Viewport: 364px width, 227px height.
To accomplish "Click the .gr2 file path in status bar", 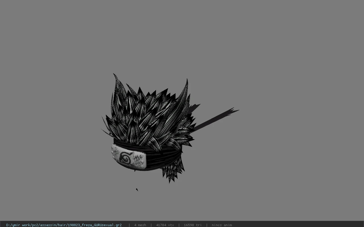I will pyautogui.click(x=64, y=225).
